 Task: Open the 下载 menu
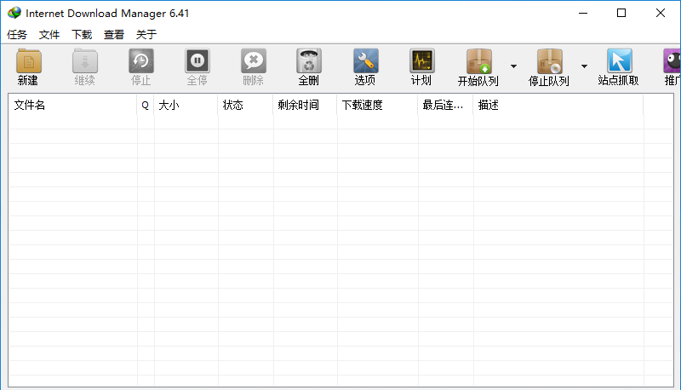click(82, 34)
